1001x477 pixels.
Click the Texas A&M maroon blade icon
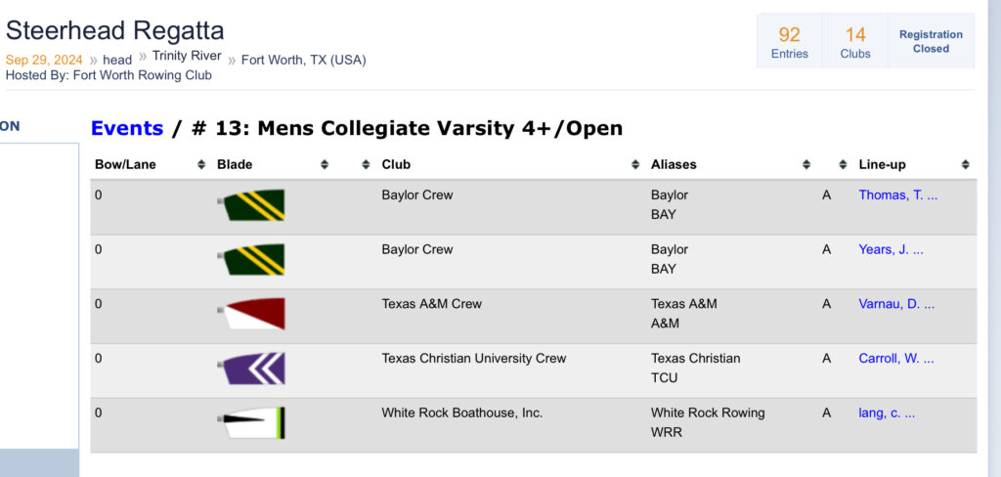(x=251, y=314)
